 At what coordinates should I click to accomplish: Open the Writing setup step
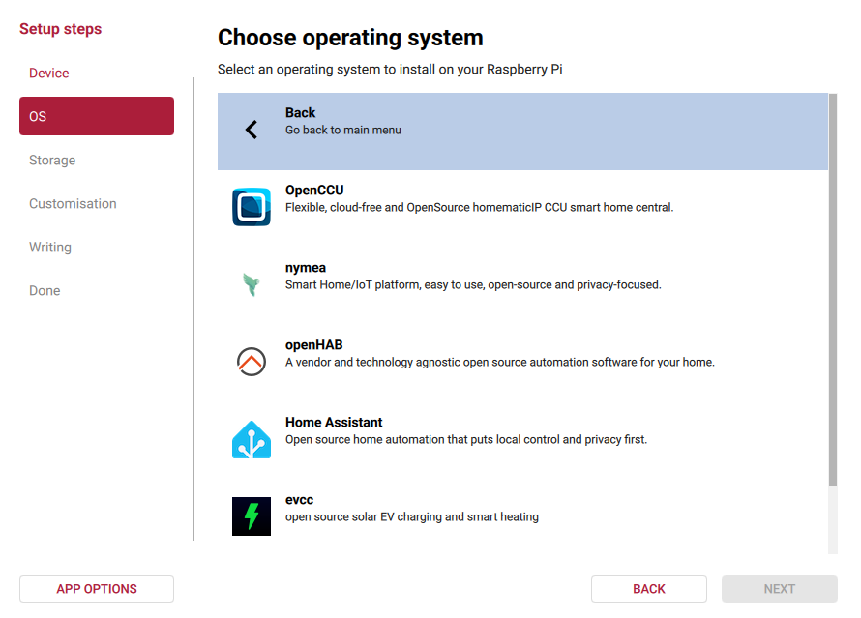pos(49,247)
